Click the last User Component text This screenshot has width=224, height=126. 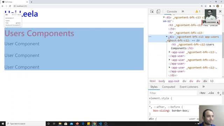point(22,67)
